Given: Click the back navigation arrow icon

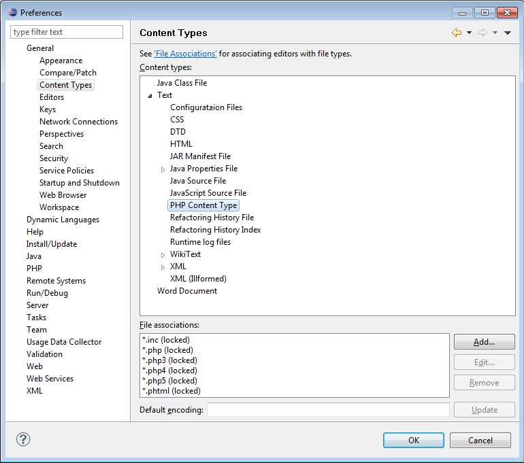Looking at the screenshot, I should (456, 33).
